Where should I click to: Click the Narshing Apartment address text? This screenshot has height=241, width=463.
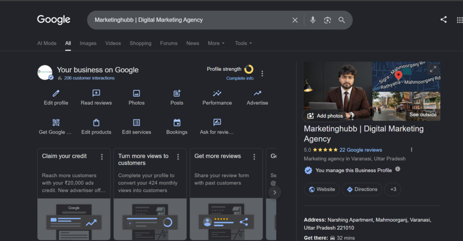367,224
